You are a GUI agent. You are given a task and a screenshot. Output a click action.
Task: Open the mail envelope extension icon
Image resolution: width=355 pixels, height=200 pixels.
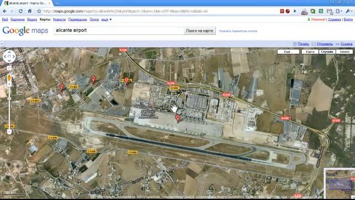[x=329, y=11]
